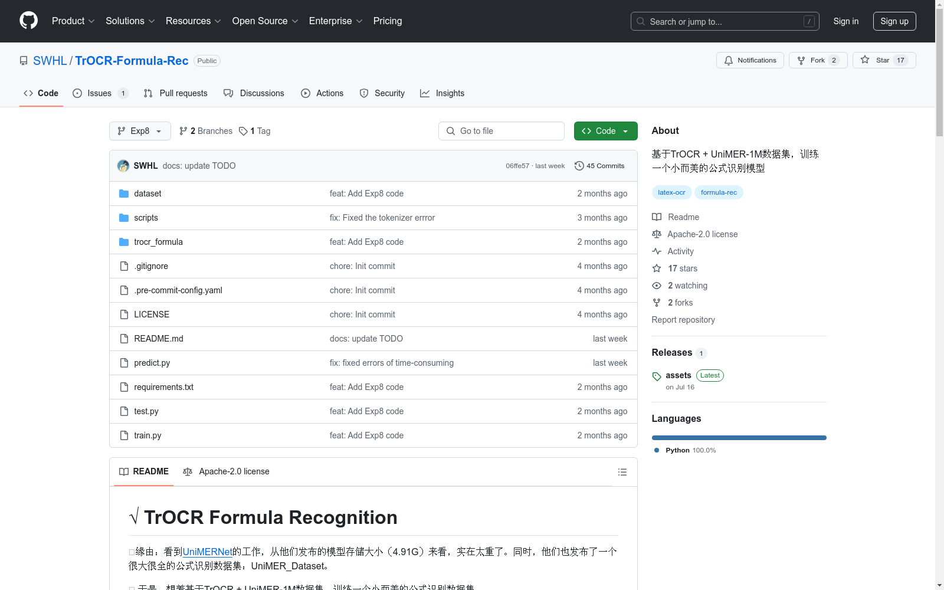The image size is (944, 590).
Task: Click the Sign up button
Action: tap(894, 21)
